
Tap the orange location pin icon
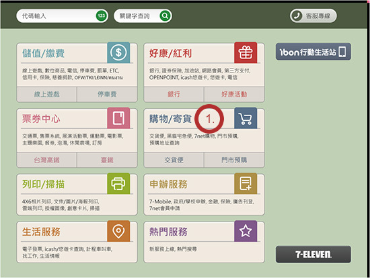[x=118, y=231]
